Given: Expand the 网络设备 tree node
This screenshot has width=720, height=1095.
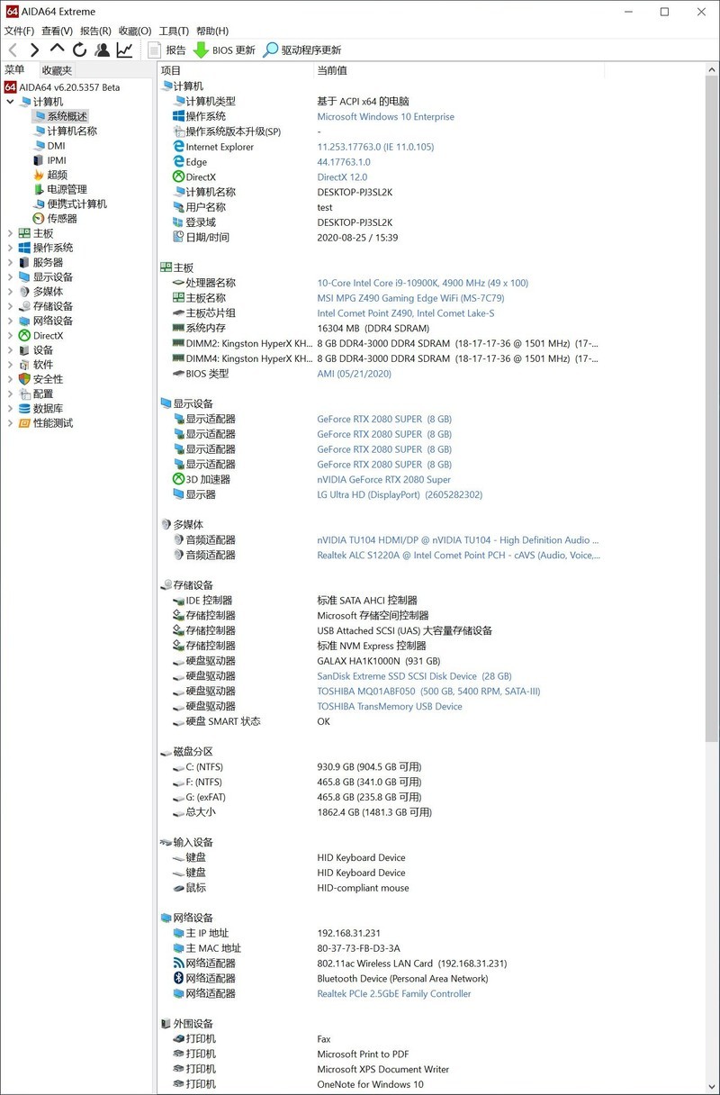Looking at the screenshot, I should click(x=10, y=321).
